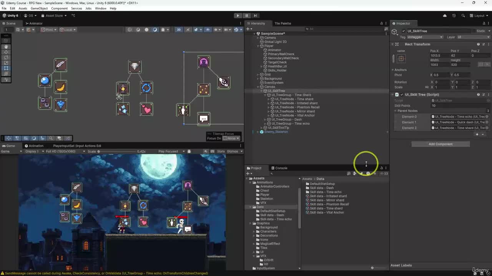The width and height of the screenshot is (492, 276).
Task: Open the Tag dropdown showing Untagged
Action: coord(425,37)
